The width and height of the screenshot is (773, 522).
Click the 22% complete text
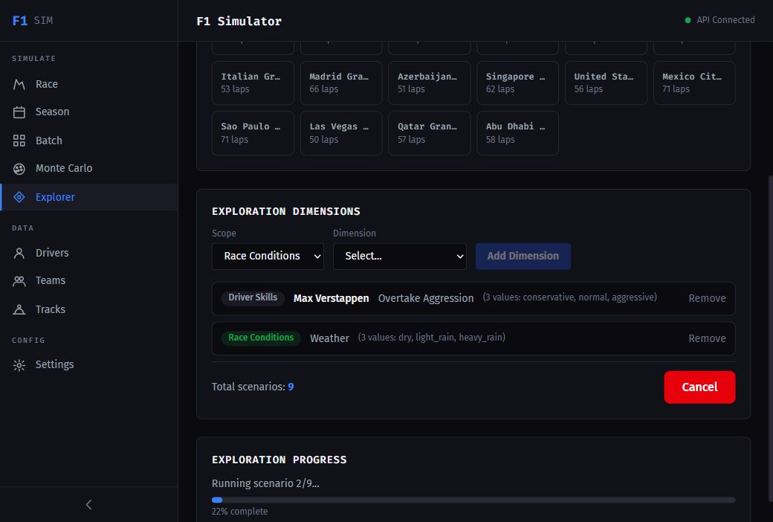(x=239, y=512)
